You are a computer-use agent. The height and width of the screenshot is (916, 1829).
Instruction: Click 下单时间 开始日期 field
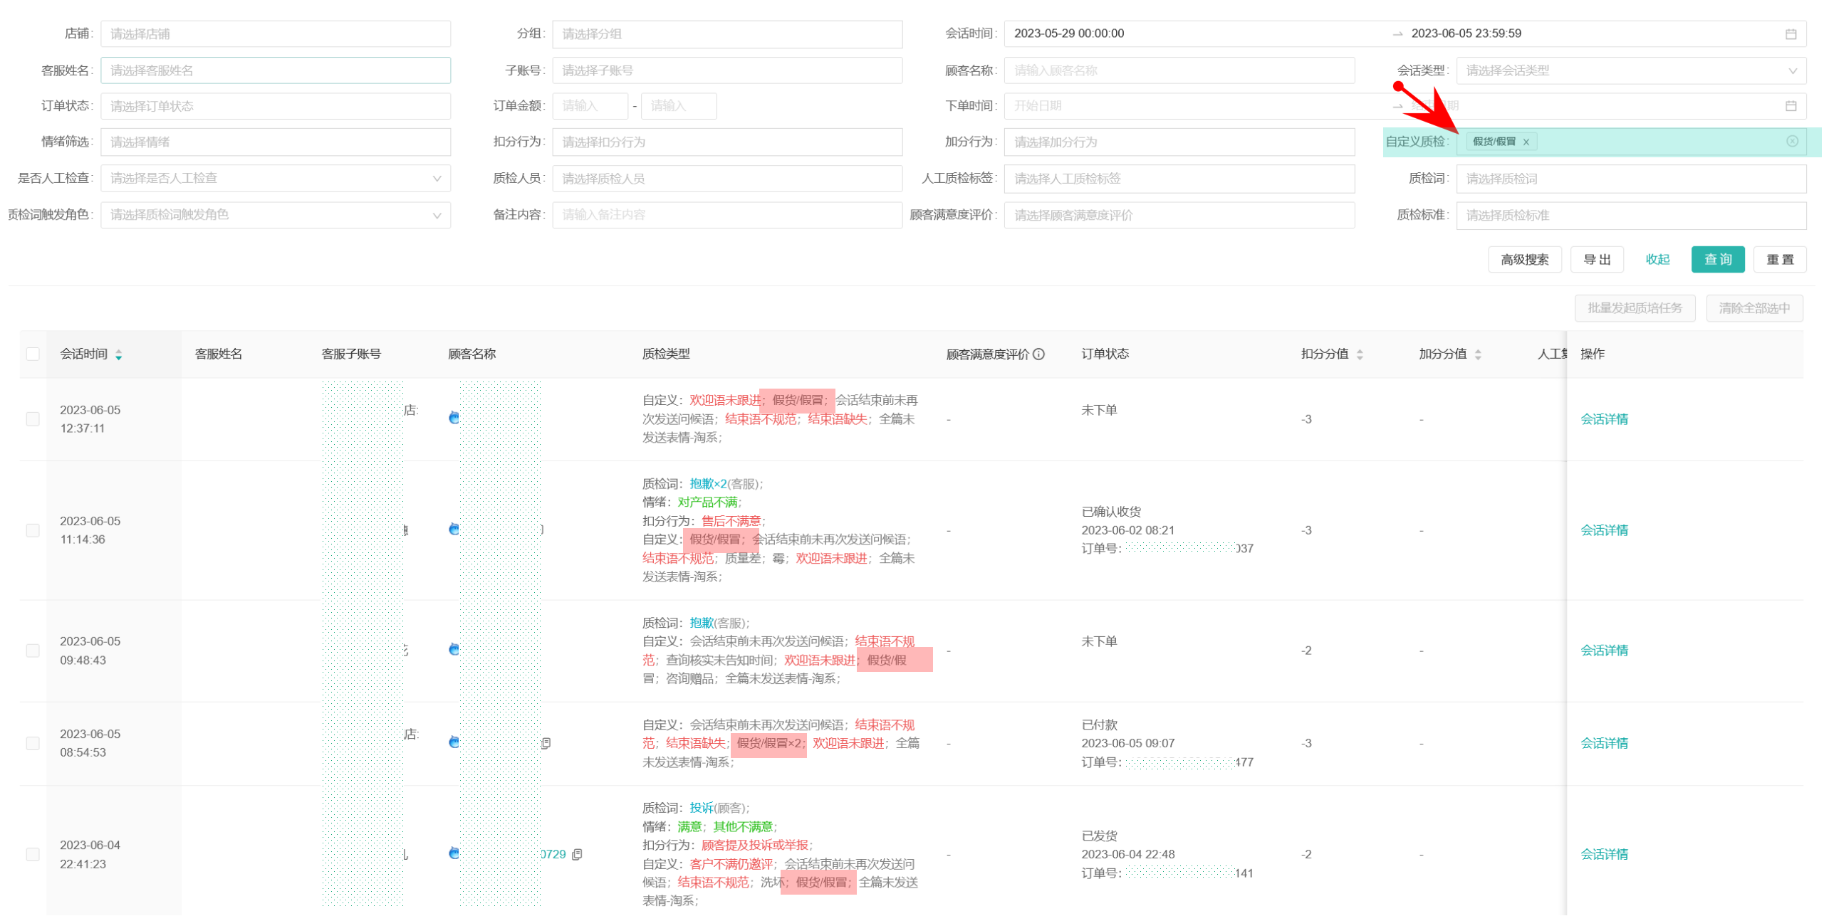[1038, 106]
